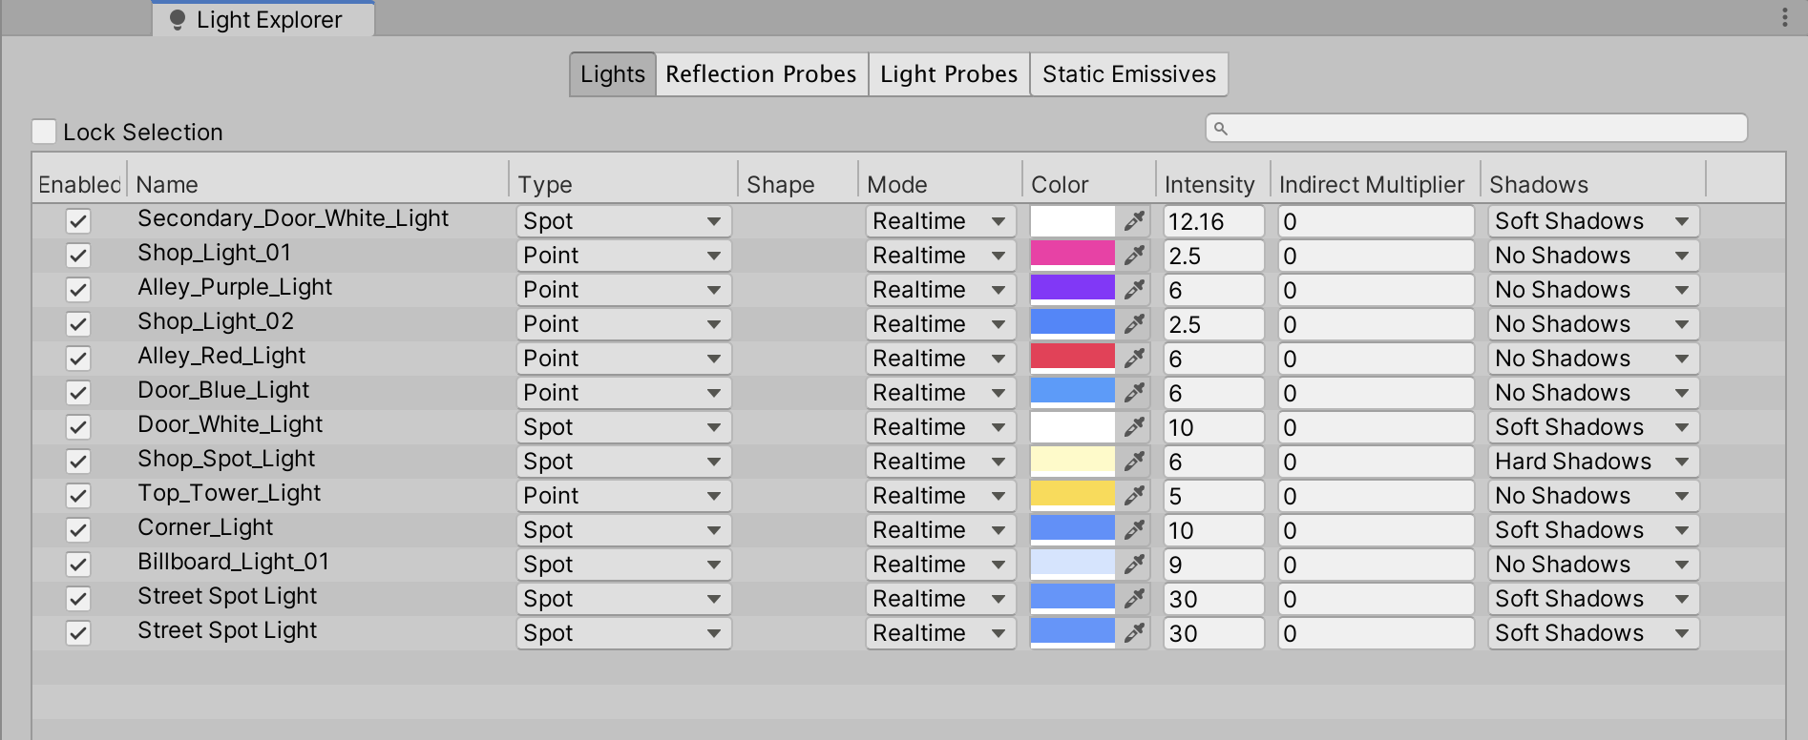Sort by the Intensity column header

pyautogui.click(x=1209, y=184)
